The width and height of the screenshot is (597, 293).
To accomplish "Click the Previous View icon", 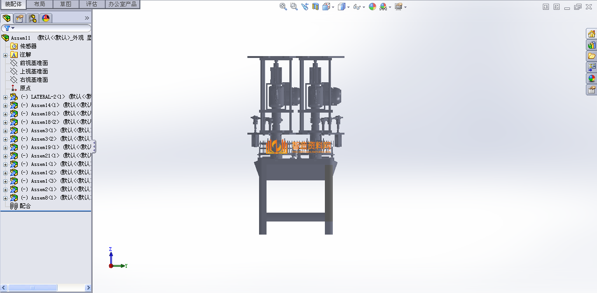I will pyautogui.click(x=305, y=7).
